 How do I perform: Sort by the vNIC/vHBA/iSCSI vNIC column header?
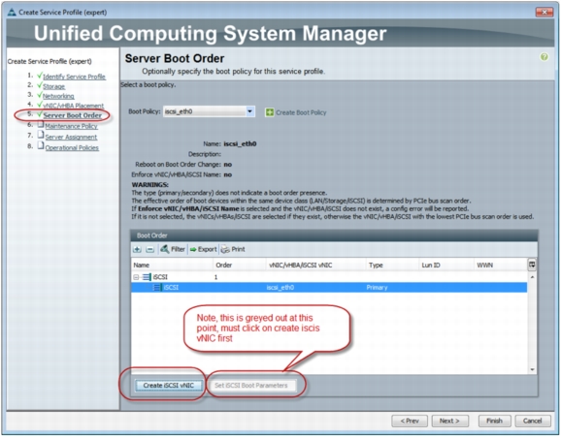[315, 266]
